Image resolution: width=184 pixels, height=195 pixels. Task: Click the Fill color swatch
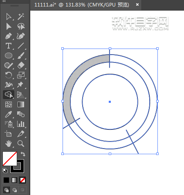click(10, 159)
